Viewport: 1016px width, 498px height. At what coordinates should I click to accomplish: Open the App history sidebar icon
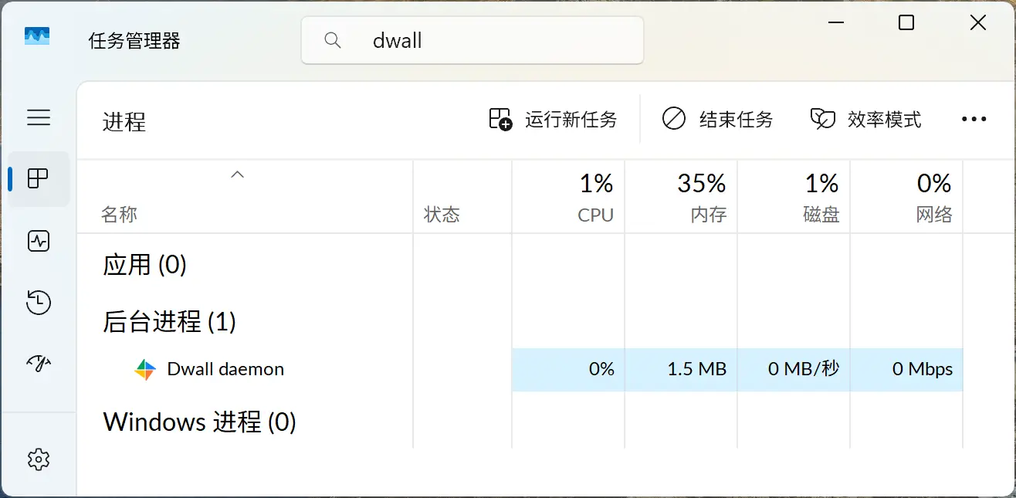pyautogui.click(x=39, y=303)
